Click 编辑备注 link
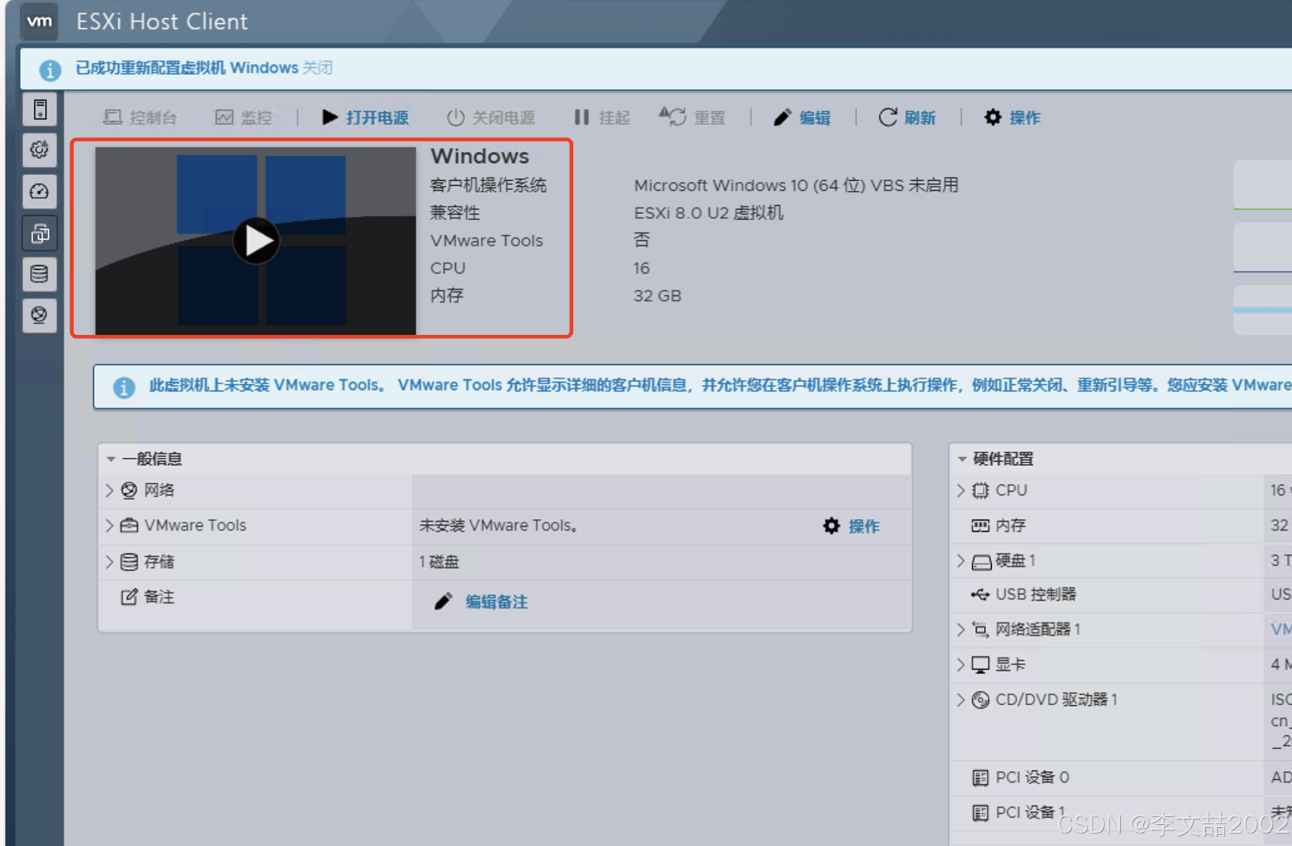 (x=495, y=602)
